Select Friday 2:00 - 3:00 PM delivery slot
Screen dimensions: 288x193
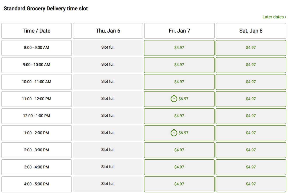click(x=179, y=150)
